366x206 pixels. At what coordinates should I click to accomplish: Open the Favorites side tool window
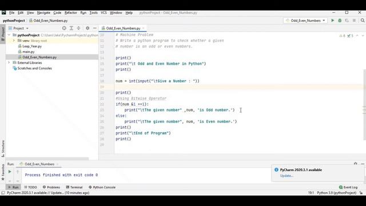click(3, 172)
